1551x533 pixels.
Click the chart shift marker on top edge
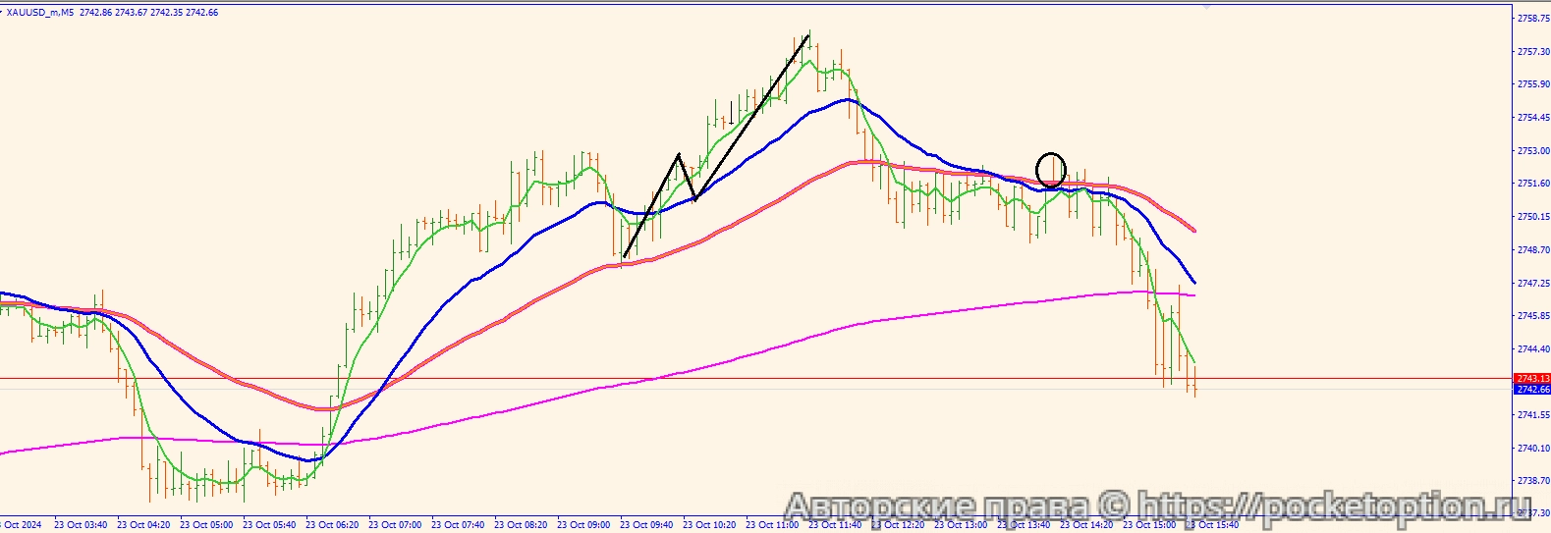click(x=1205, y=6)
